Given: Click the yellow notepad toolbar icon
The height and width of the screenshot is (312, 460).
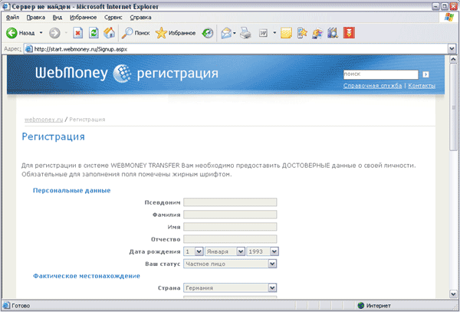Looking at the screenshot, I should point(286,33).
